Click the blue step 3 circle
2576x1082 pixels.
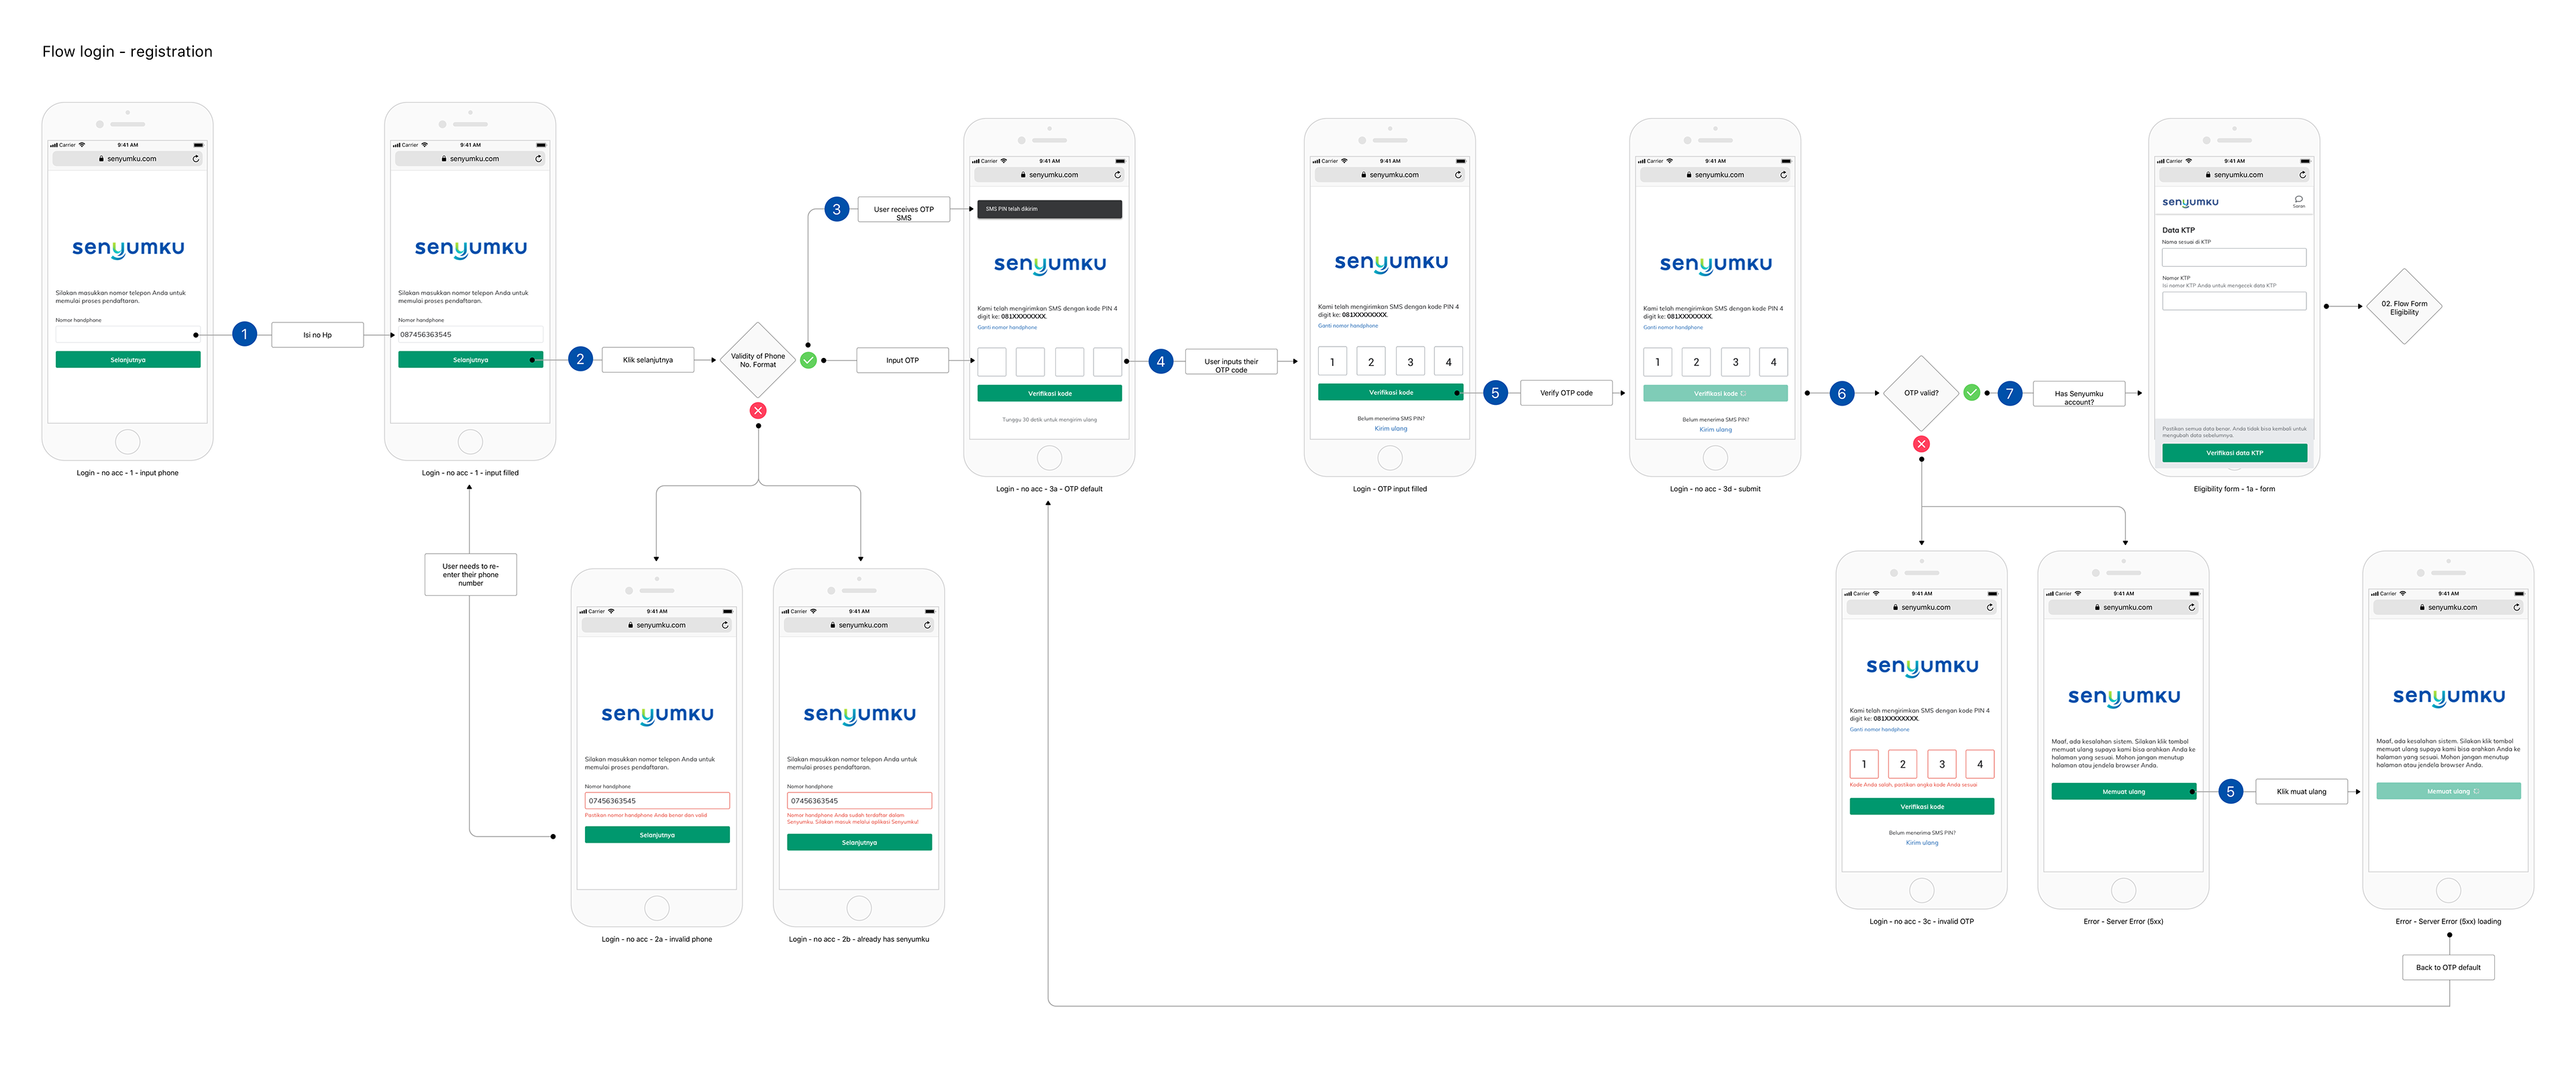pos(836,208)
